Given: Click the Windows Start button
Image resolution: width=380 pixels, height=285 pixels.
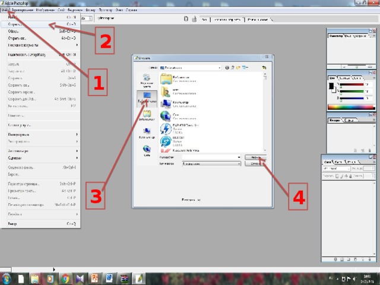Looking at the screenshot, I should [x=7, y=278].
